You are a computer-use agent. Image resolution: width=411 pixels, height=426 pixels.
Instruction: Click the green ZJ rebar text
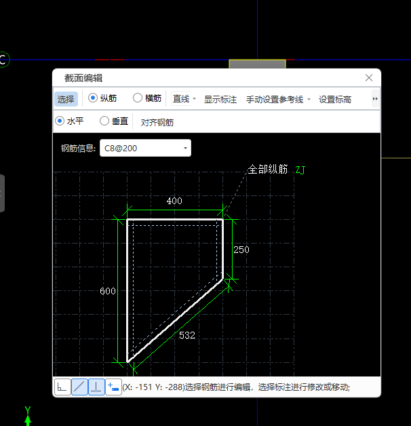pos(300,170)
